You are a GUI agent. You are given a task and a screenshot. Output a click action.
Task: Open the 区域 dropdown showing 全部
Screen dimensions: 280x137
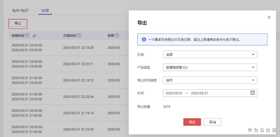click(x=210, y=54)
